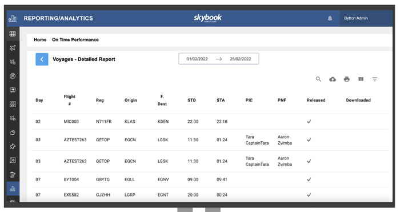Select registration N711FR cell

[103, 122]
